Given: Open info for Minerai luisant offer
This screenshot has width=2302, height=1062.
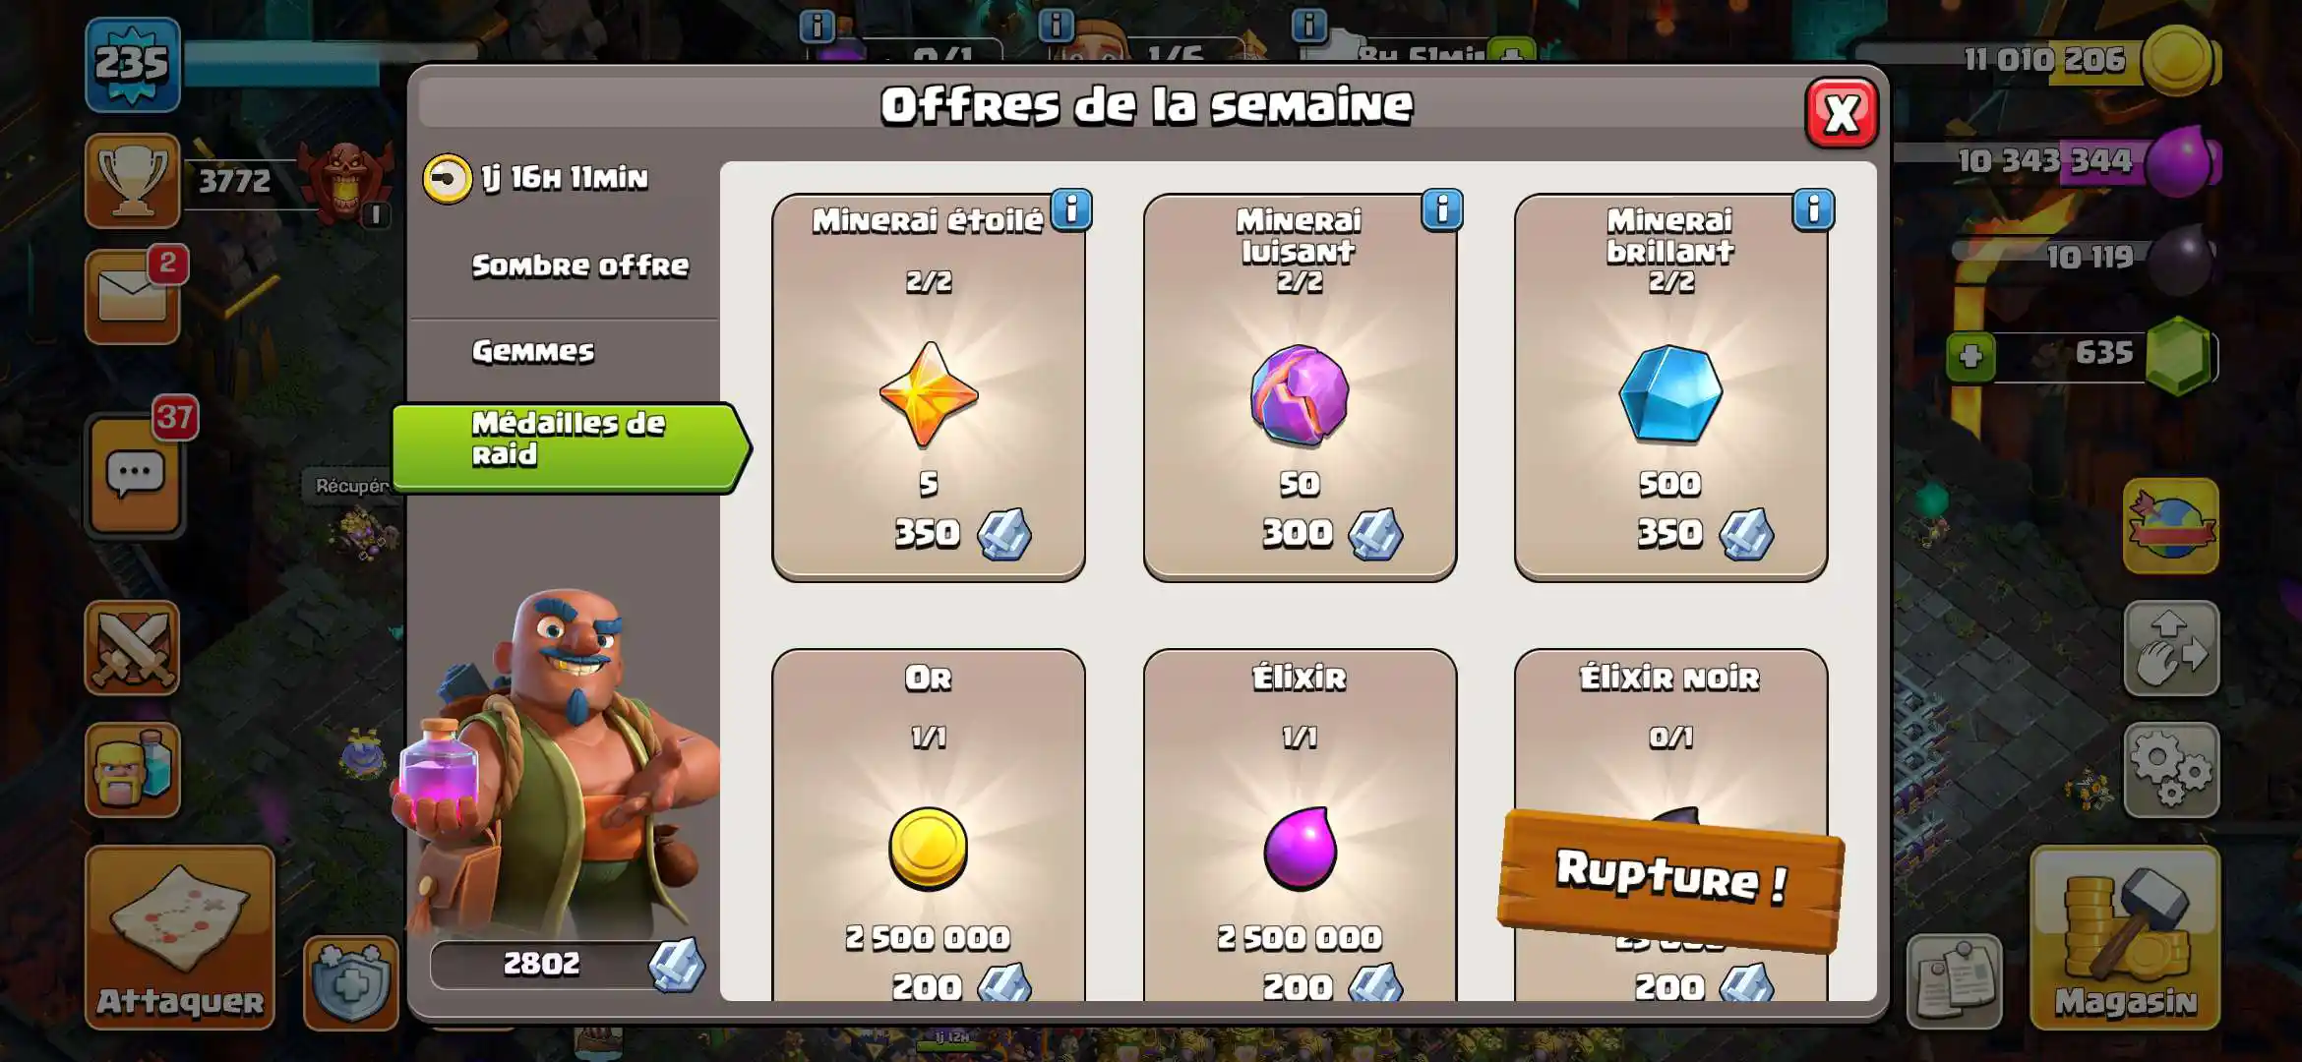Looking at the screenshot, I should [x=1442, y=209].
